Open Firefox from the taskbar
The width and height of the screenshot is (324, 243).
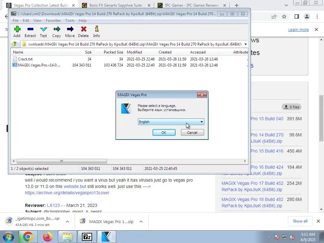47,237
